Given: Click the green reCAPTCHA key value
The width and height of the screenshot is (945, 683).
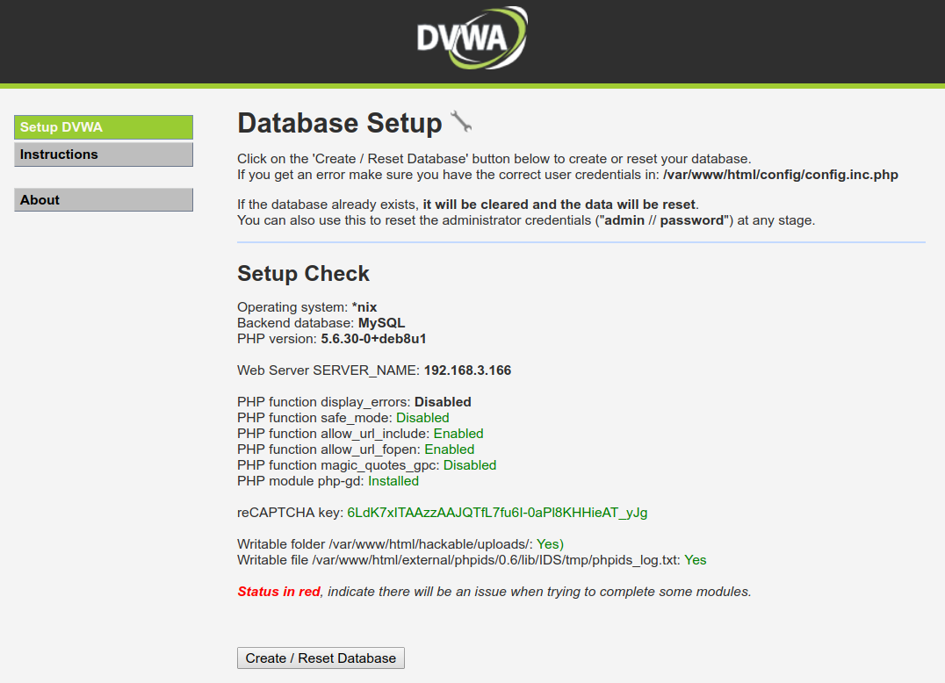Looking at the screenshot, I should click(x=497, y=513).
